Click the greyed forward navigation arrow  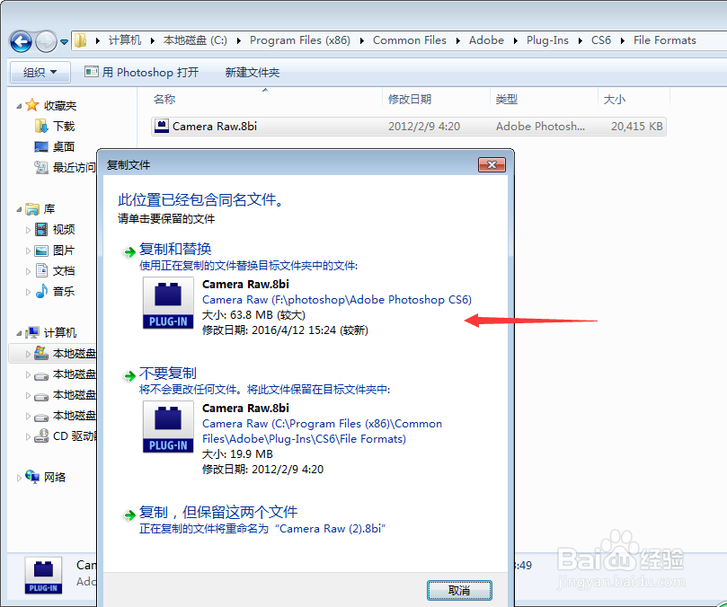click(46, 41)
